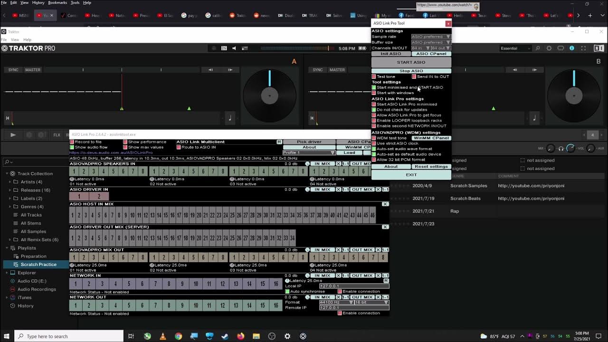
Task: Click the Stop ASIO button
Action: (x=411, y=71)
